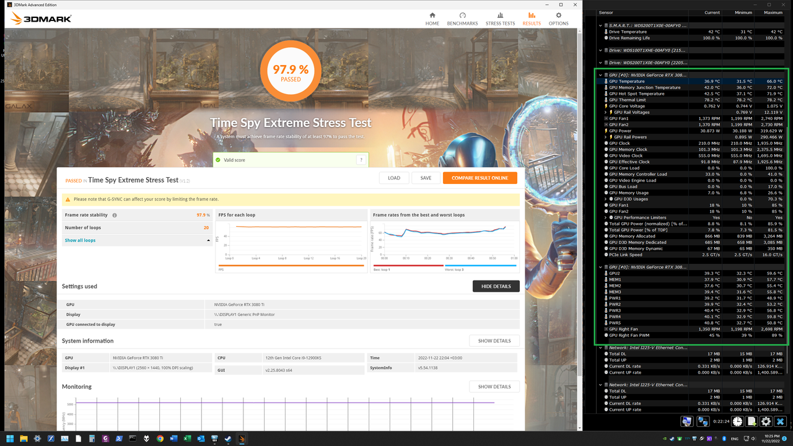Open the RESULTS chart icon tab
Screen dimensions: 793x446
pyautogui.click(x=532, y=19)
